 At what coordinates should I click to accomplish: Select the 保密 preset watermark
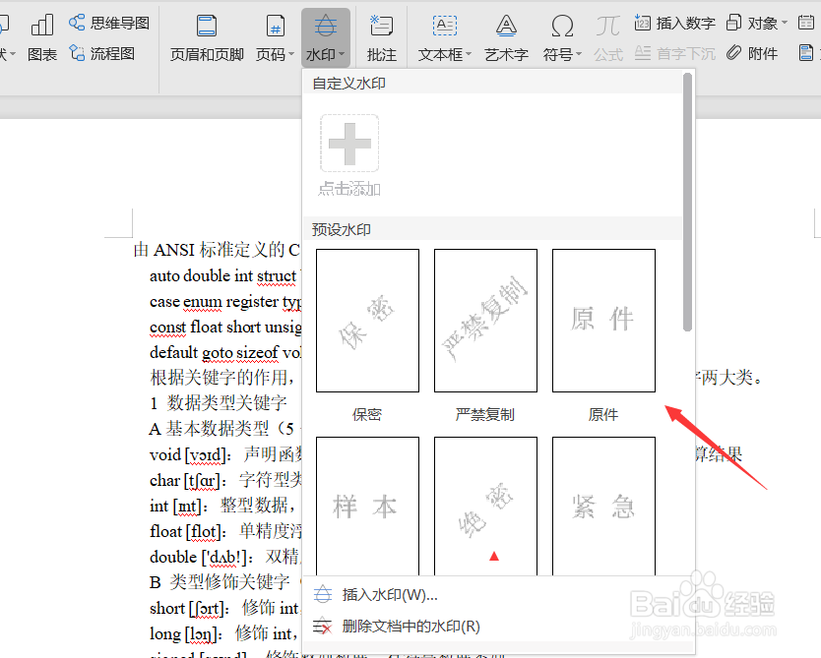pyautogui.click(x=366, y=320)
